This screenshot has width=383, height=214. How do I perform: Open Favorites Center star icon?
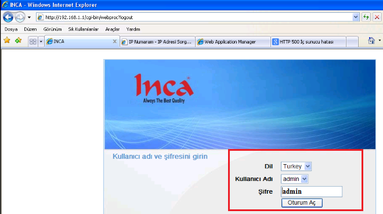coord(7,40)
